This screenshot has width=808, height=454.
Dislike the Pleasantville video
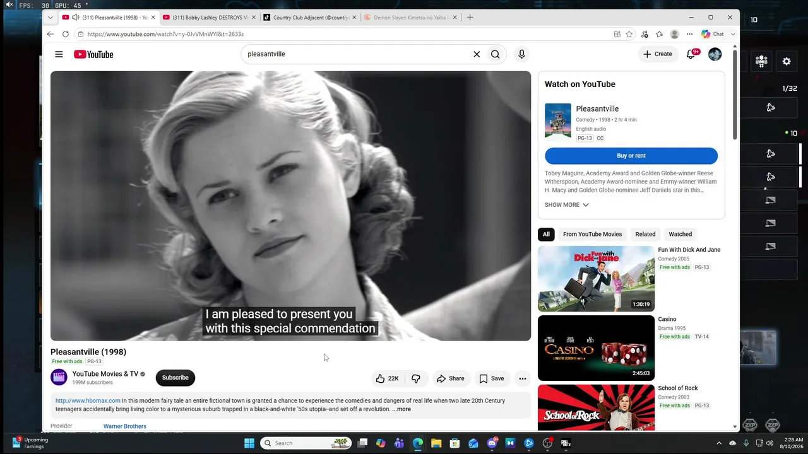click(416, 378)
